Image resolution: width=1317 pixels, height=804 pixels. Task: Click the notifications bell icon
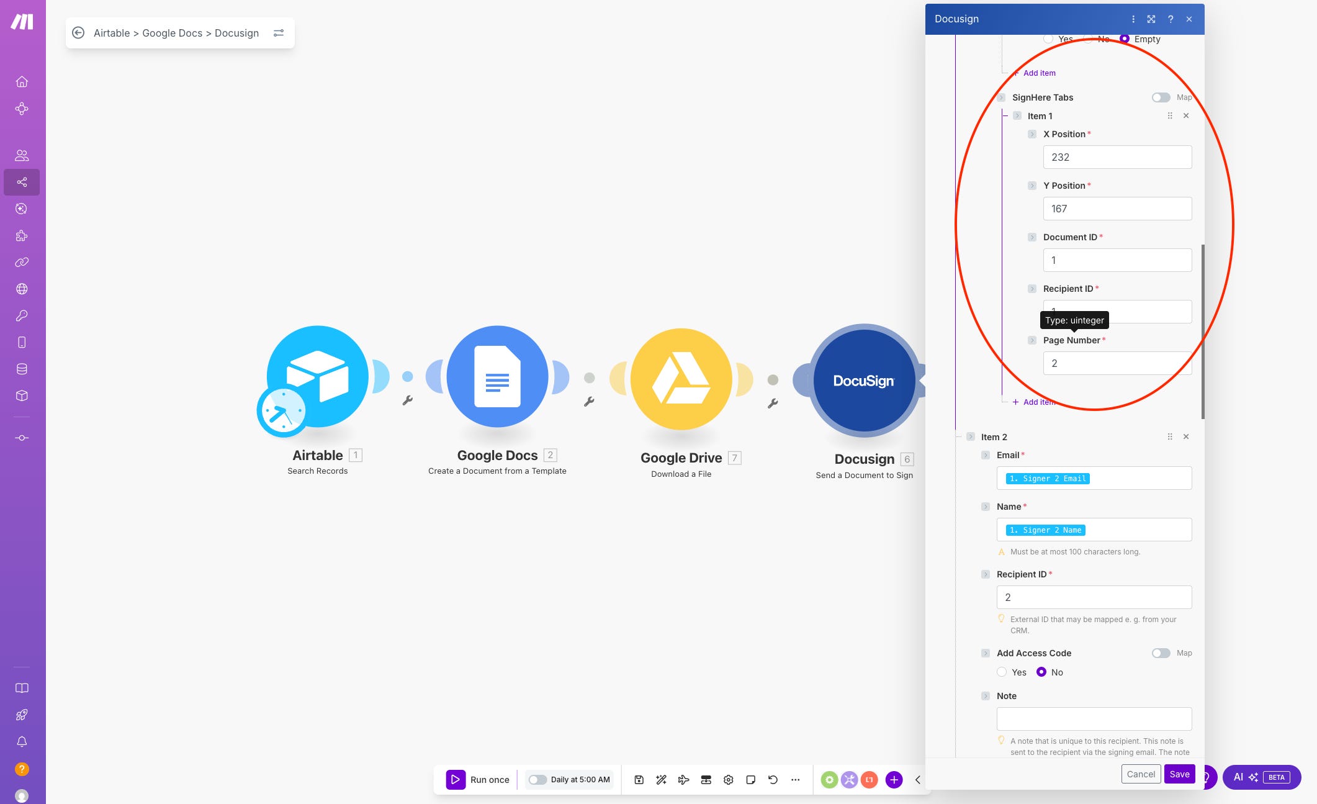(22, 742)
